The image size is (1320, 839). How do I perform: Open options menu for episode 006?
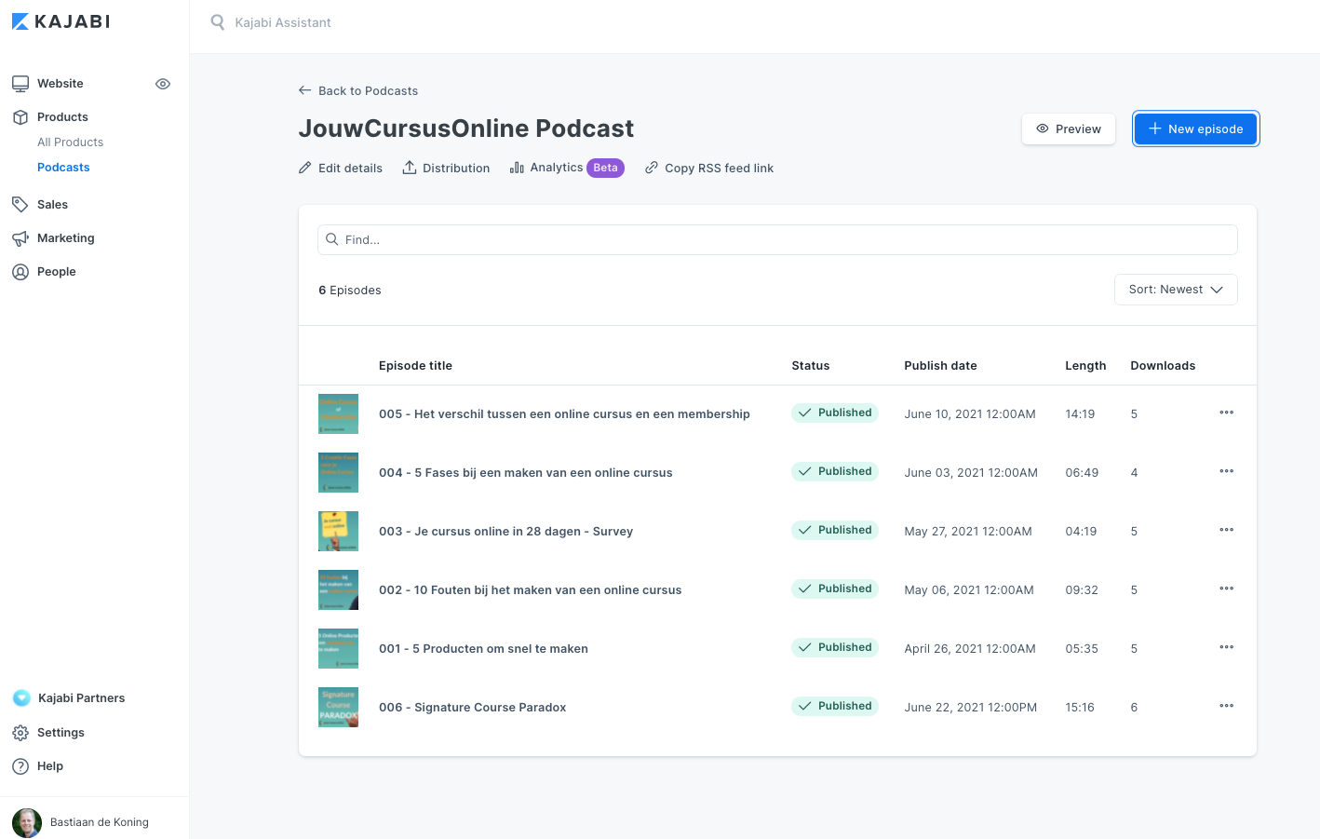[1227, 706]
